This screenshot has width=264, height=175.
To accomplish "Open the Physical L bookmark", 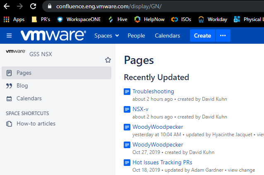I will [249, 19].
